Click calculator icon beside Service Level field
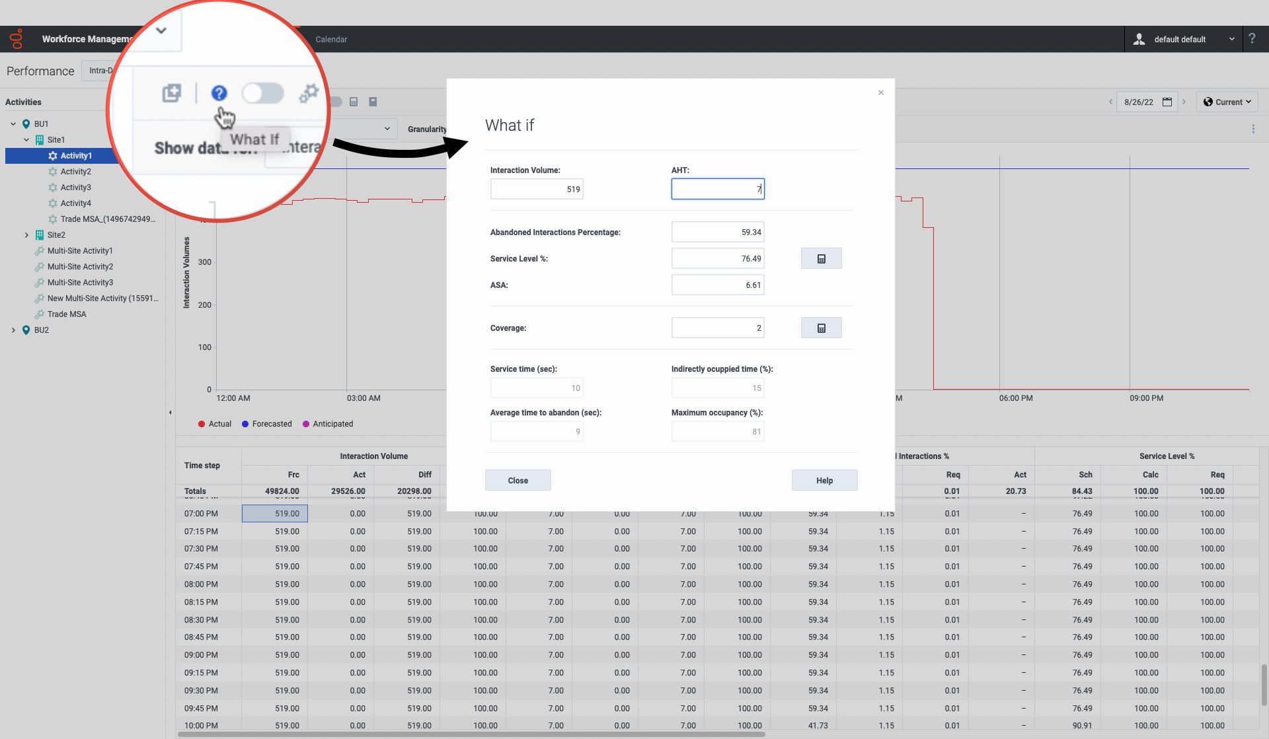Viewport: 1269px width, 739px height. click(821, 259)
